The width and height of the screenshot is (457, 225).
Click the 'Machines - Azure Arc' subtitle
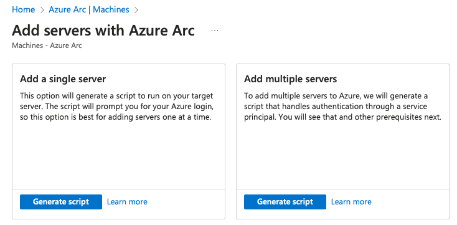click(x=47, y=45)
